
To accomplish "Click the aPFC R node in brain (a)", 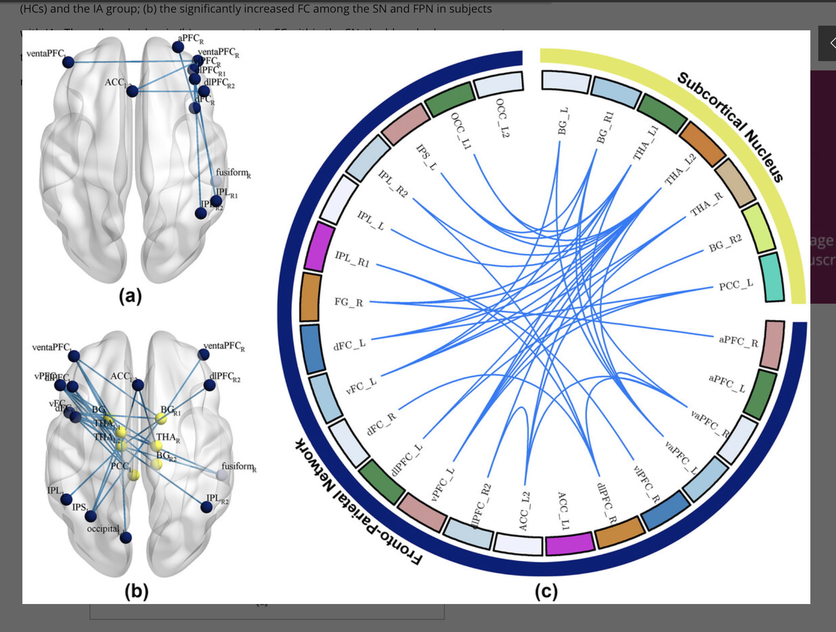I will click(x=178, y=47).
